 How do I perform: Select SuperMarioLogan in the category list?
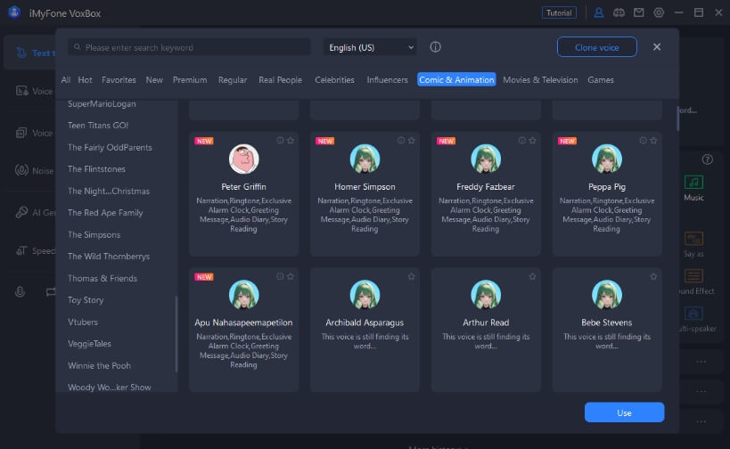(x=102, y=103)
